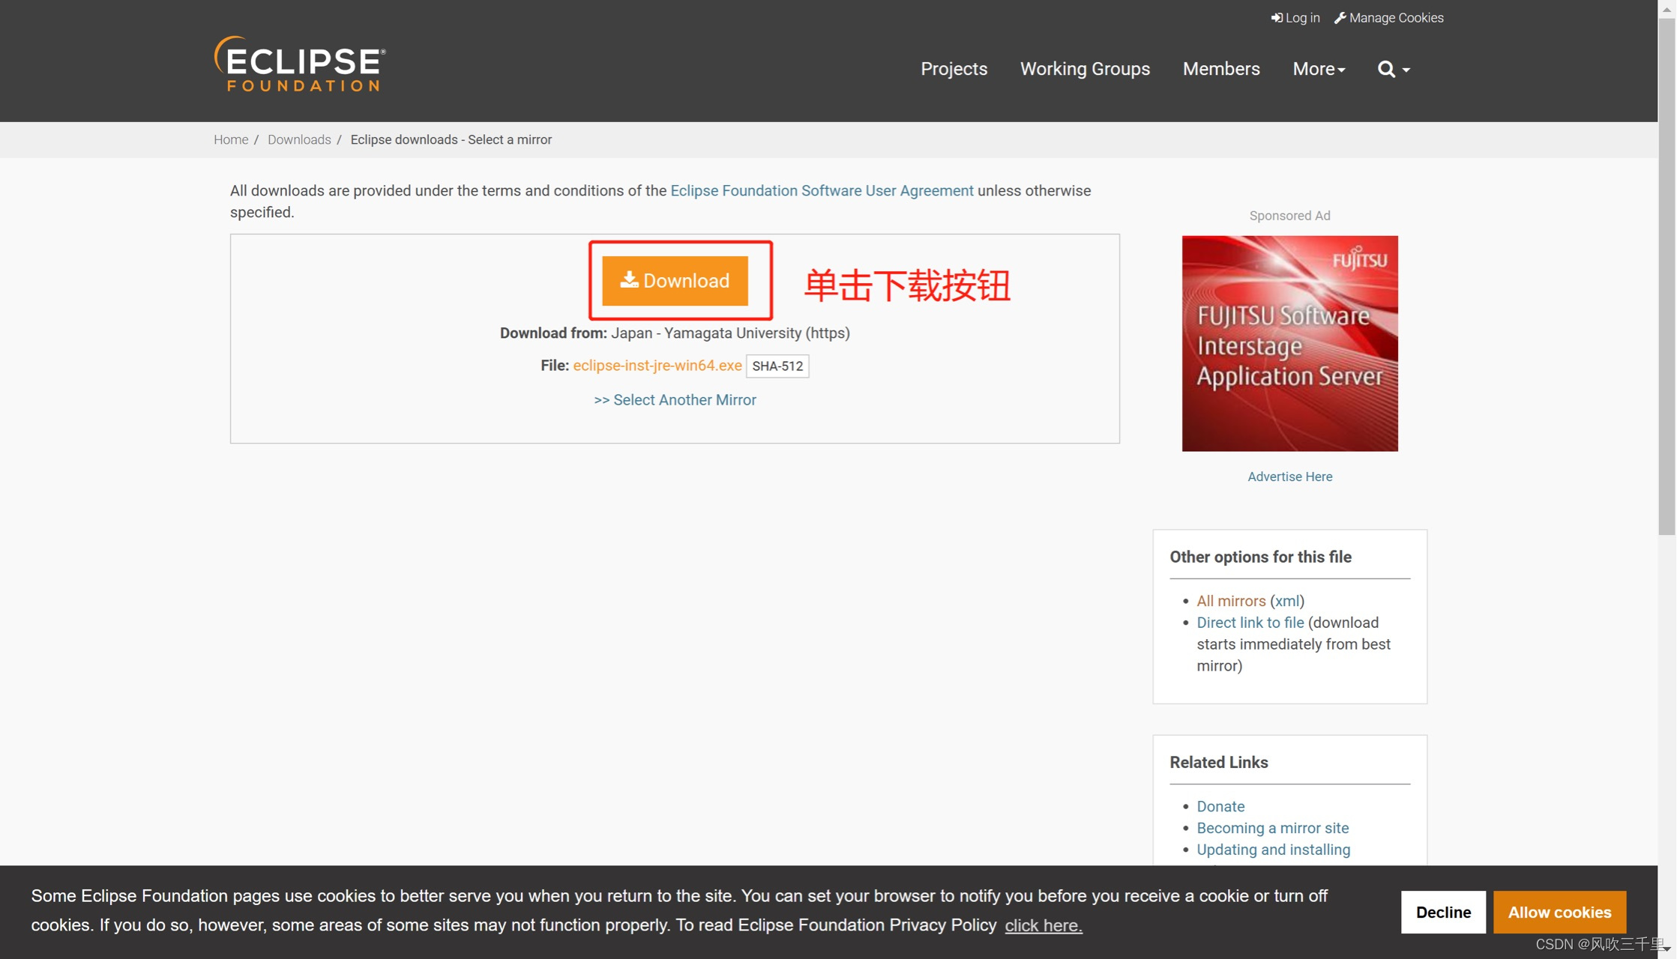This screenshot has width=1677, height=959.
Task: Select the Members menu item
Action: [1220, 69]
